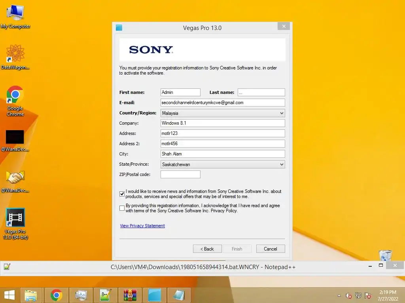Click the muted volume tray icon

click(348, 296)
